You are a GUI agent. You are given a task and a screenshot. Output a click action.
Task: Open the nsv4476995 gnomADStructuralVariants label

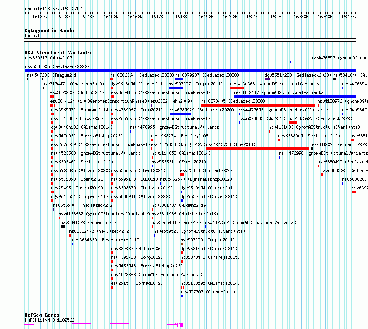(x=176, y=127)
